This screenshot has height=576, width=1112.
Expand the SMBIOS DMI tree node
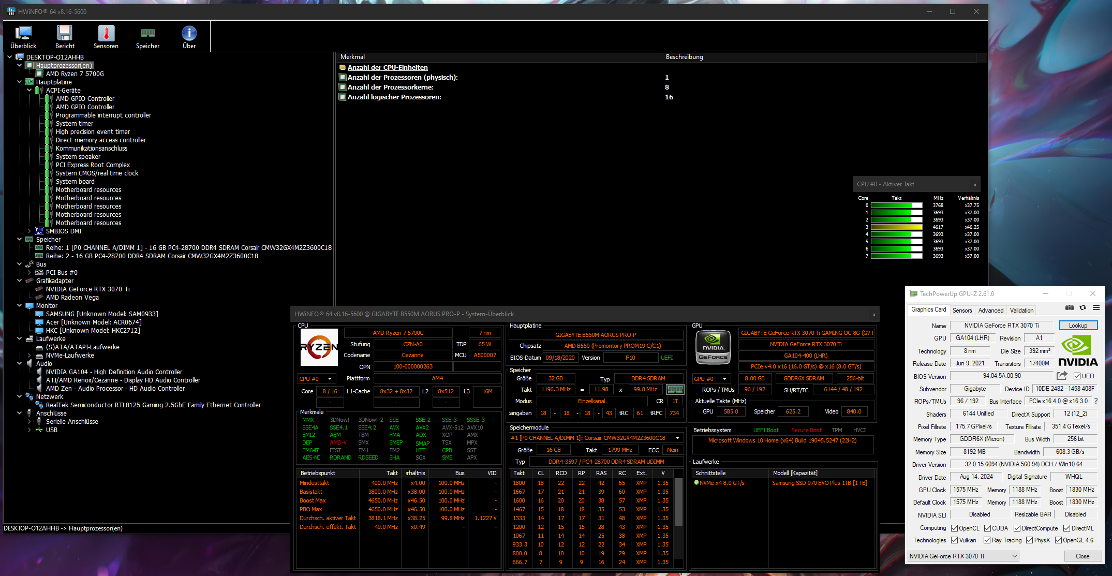(29, 231)
